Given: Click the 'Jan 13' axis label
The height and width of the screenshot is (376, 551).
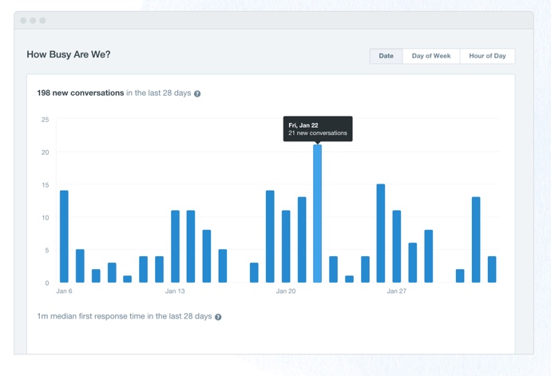Looking at the screenshot, I should click(x=175, y=291).
